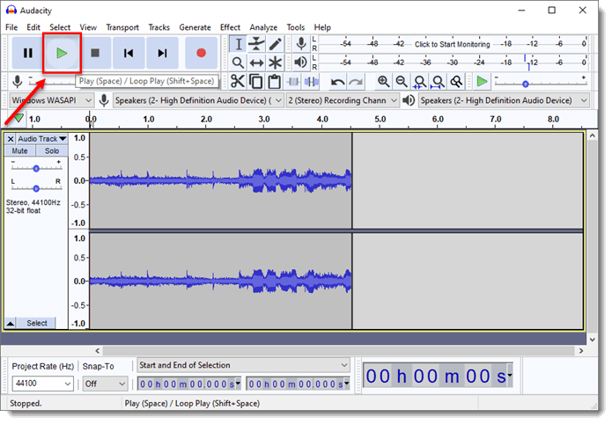Viewport: 612px width, 424px height.
Task: Pause playback with the Pause button
Action: pos(27,53)
